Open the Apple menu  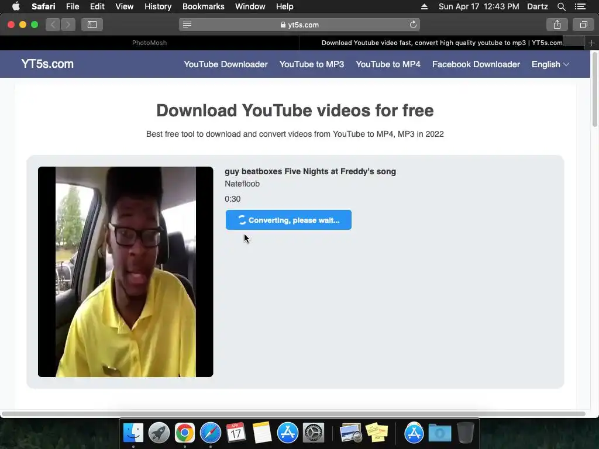pos(16,6)
